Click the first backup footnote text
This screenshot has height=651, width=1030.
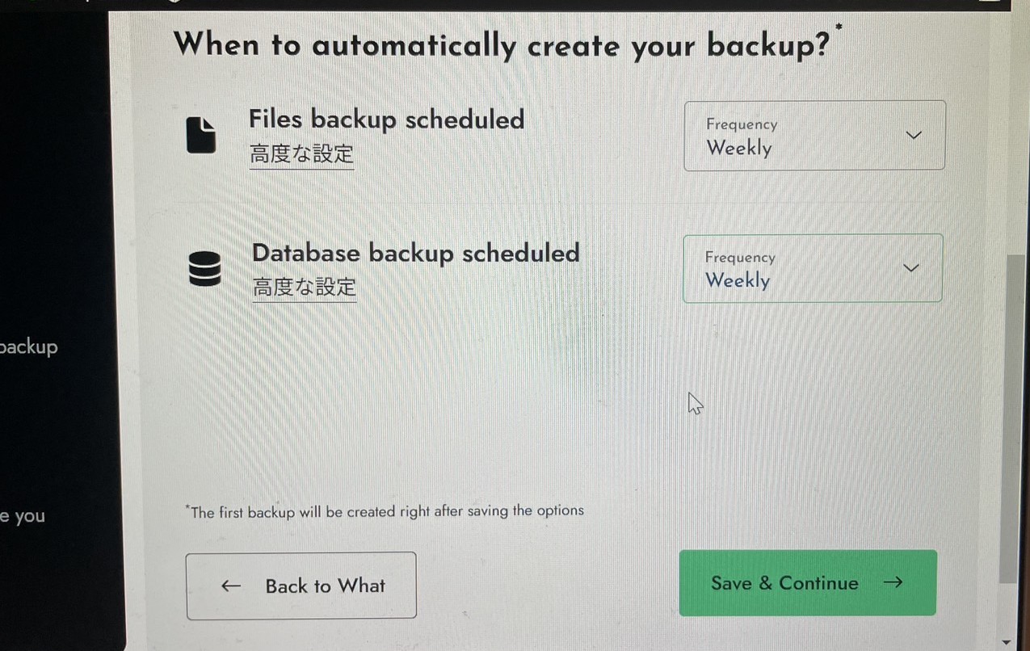pos(385,511)
